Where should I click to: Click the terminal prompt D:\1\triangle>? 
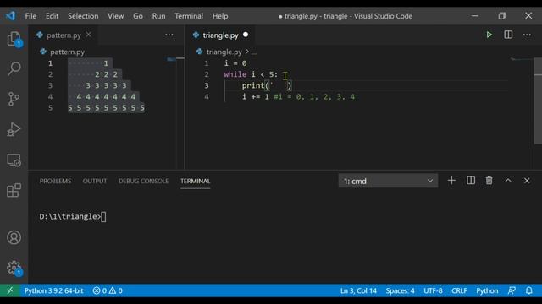(x=70, y=216)
